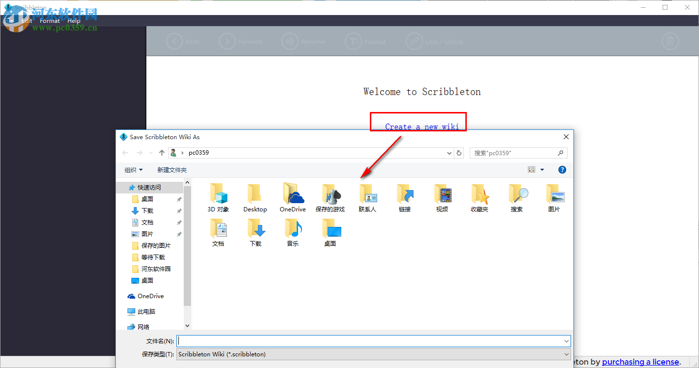This screenshot has height=368, width=699.
Task: Click the Create a new wiki link
Action: [x=422, y=127]
